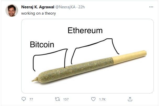Click the Bitcoin label in the image
The height and width of the screenshot is (106, 159).
(x=42, y=44)
